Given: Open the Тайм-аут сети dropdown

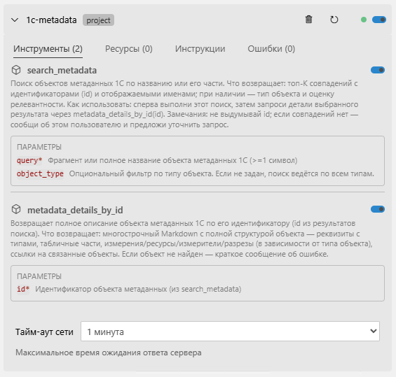Looking at the screenshot, I should (230, 332).
